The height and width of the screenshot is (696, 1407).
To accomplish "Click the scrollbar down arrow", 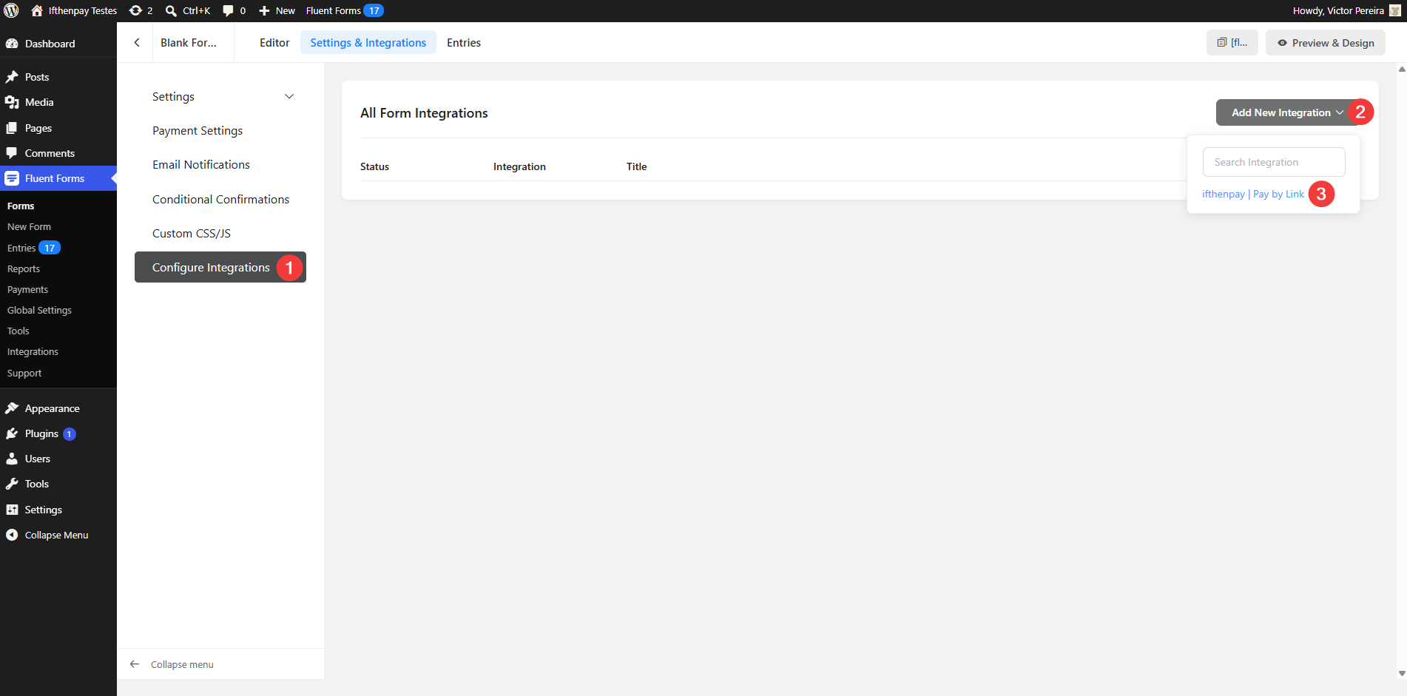I will (x=1402, y=674).
